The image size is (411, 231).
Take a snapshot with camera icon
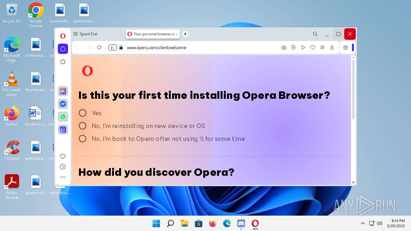click(284, 47)
